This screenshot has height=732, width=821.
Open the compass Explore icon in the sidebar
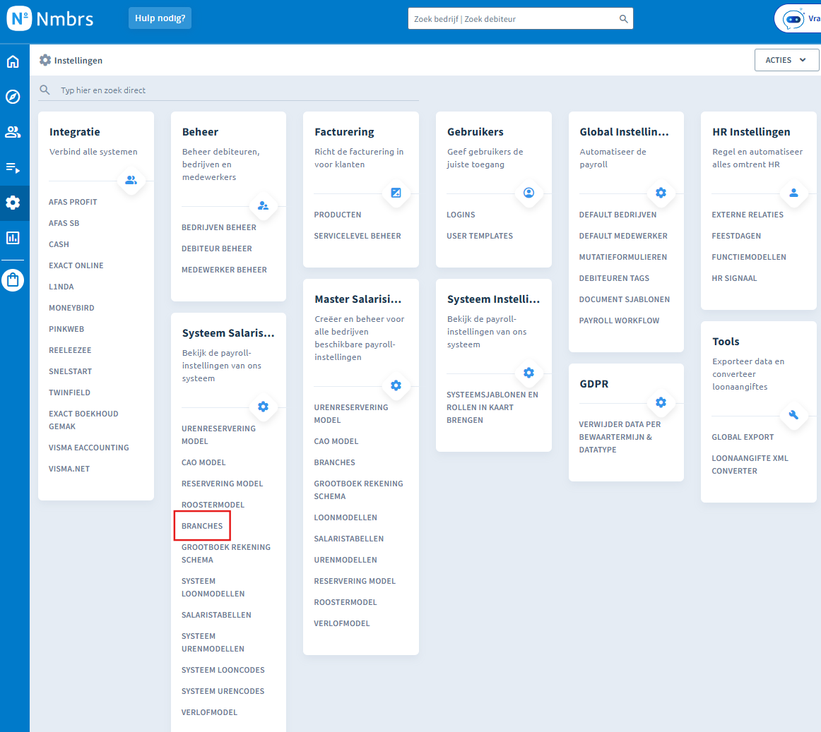click(x=13, y=97)
